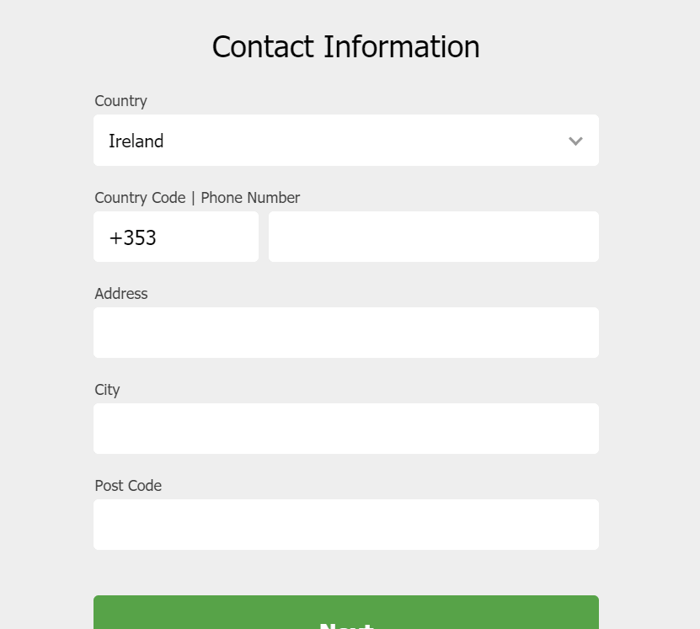Focus the Post Code text field

pos(346,524)
